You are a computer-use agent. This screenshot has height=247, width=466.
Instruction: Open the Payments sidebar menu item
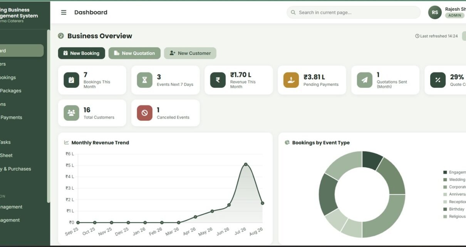(x=11, y=117)
